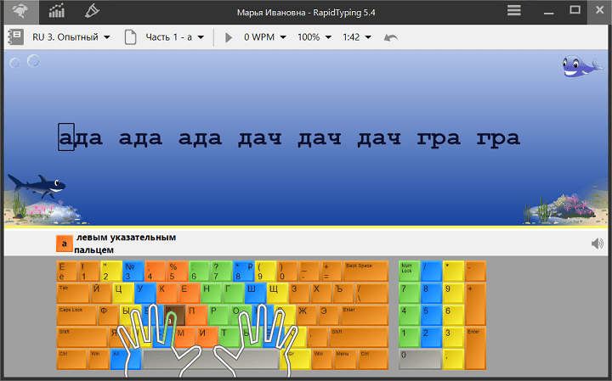Click the text line 'ада ада ада дач'

click(x=289, y=138)
